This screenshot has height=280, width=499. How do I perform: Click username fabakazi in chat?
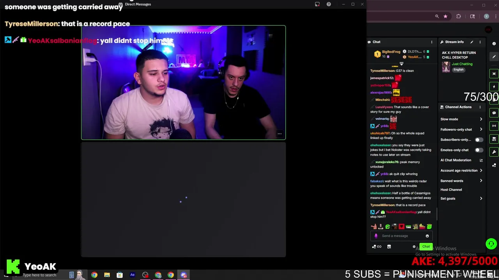[x=377, y=181]
